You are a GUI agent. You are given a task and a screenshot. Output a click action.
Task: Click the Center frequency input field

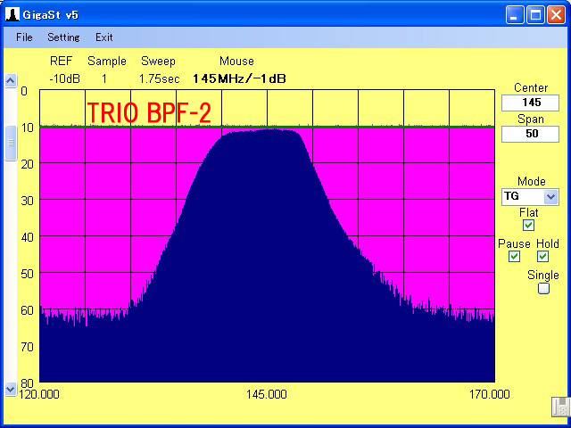click(x=530, y=103)
